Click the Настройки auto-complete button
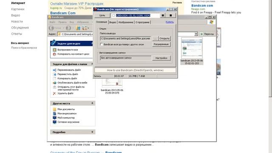Image resolution: width=272 pixels, height=153 pixels. tap(161, 58)
